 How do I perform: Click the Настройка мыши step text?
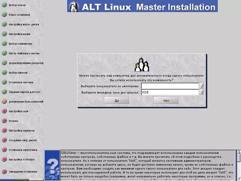point(19,34)
